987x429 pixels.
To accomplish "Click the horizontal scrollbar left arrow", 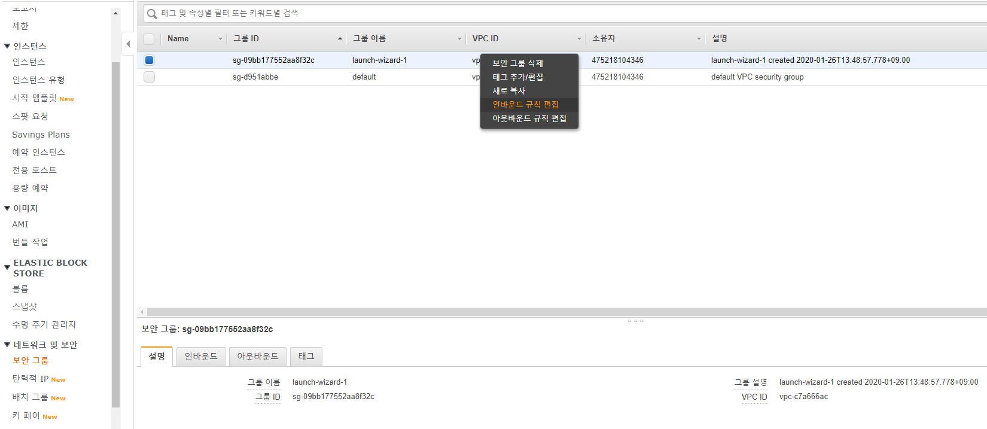I will pos(142,312).
